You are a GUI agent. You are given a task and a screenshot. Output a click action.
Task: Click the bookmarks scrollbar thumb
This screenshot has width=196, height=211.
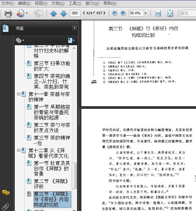pyautogui.click(x=74, y=176)
